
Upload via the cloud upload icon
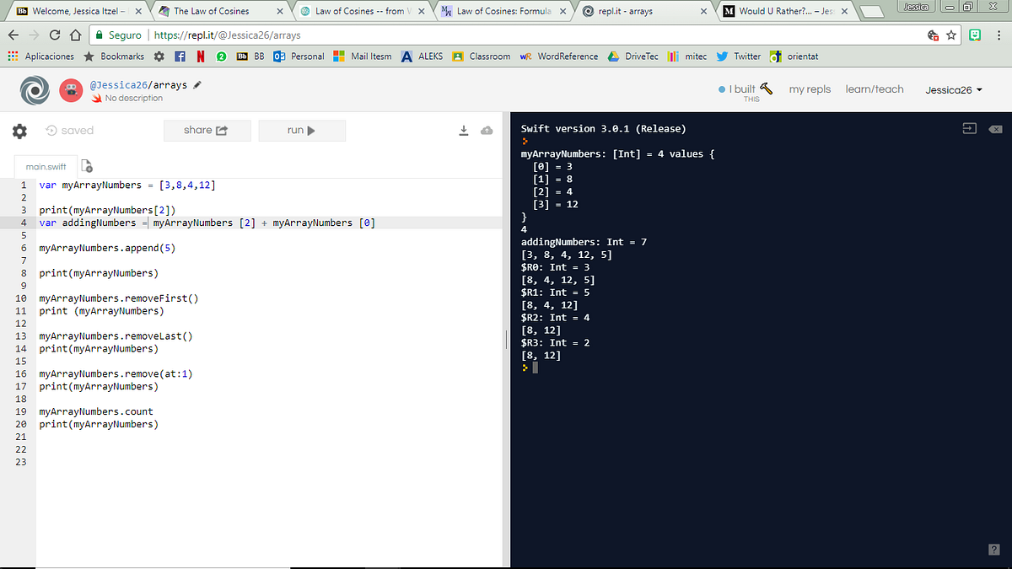[x=487, y=131]
